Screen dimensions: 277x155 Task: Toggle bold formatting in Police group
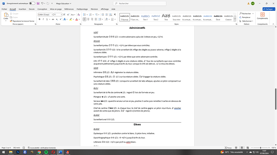tap(39, 19)
